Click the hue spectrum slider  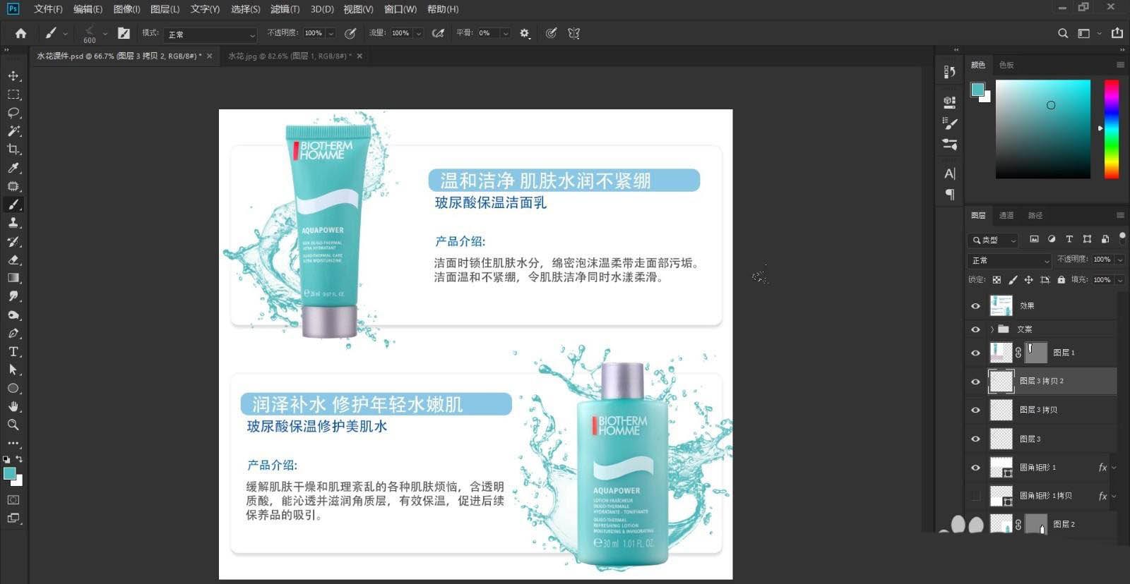coord(1112,129)
